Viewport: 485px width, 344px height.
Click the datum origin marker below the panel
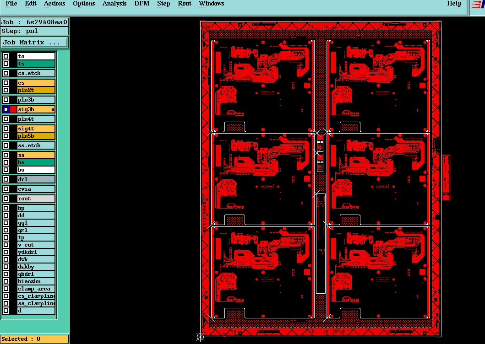click(200, 337)
